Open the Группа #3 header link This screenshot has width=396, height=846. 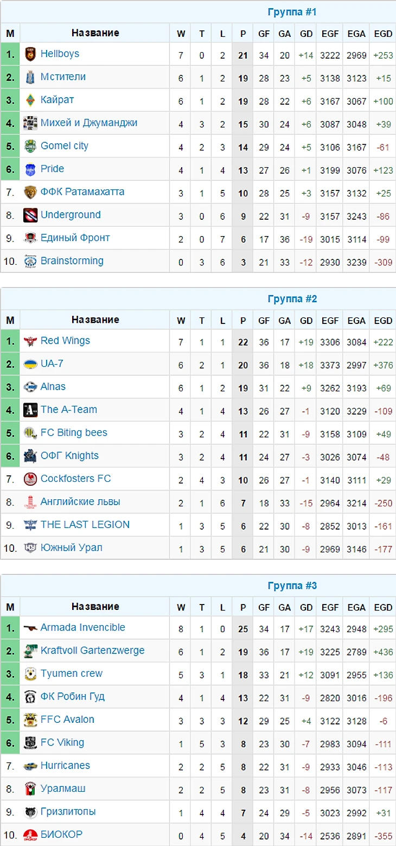(292, 586)
